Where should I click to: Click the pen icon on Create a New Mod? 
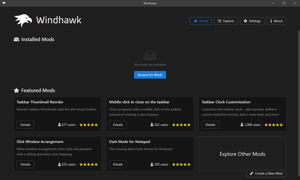(252, 173)
